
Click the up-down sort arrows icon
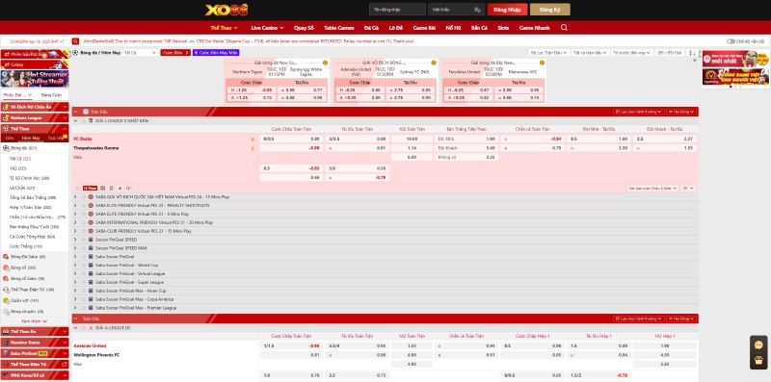[x=692, y=53]
